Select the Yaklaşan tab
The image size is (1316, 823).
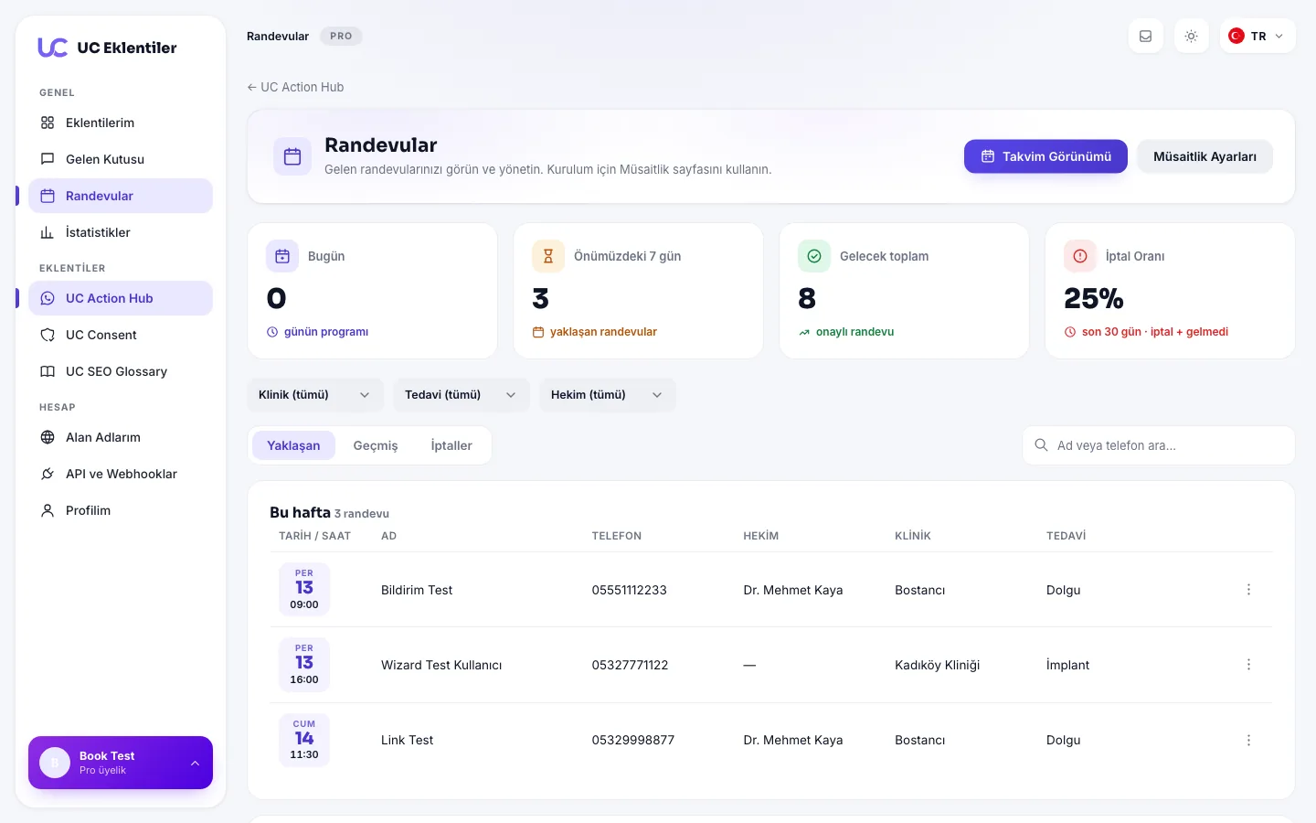293,445
